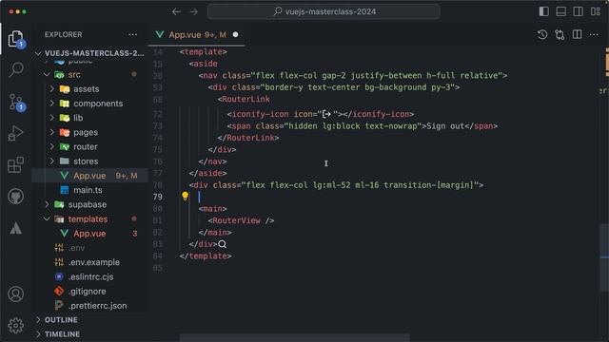The height and width of the screenshot is (342, 609).
Task: Open editor More Actions menu
Action: pyautogui.click(x=594, y=35)
